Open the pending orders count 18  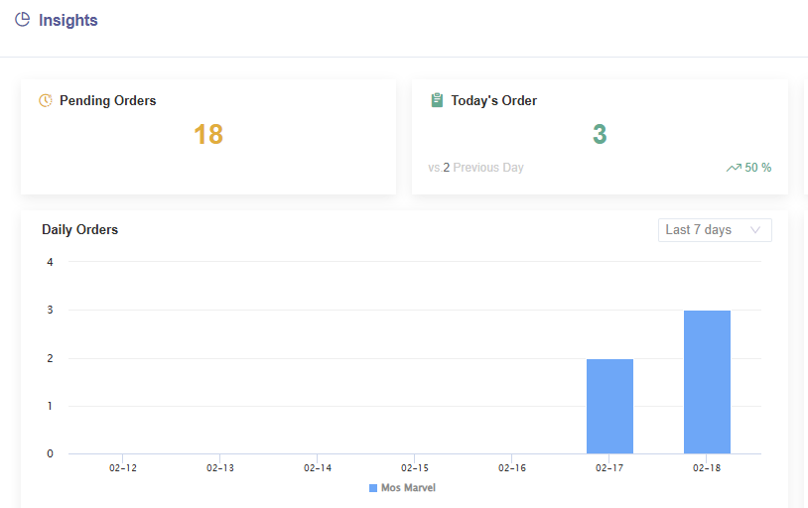coord(208,135)
